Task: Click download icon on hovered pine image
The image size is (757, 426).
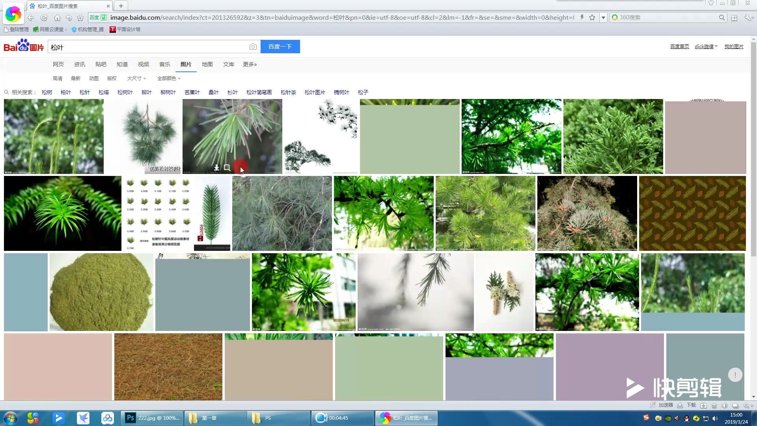Action: 216,168
